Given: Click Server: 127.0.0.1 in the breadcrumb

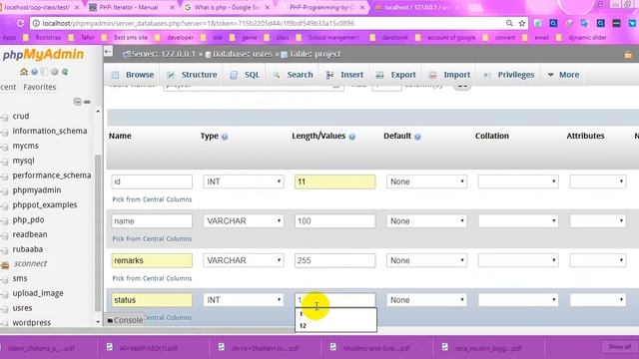Looking at the screenshot, I should click(x=163, y=54).
